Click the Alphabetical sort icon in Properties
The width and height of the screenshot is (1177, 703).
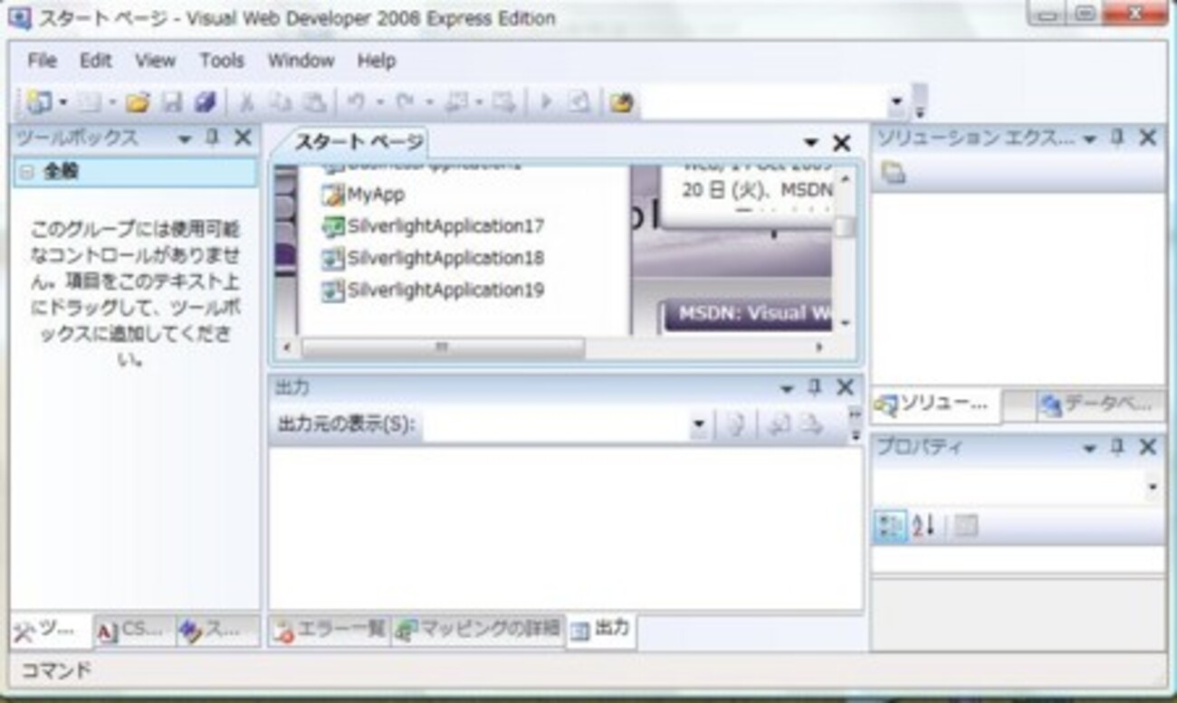pos(923,526)
